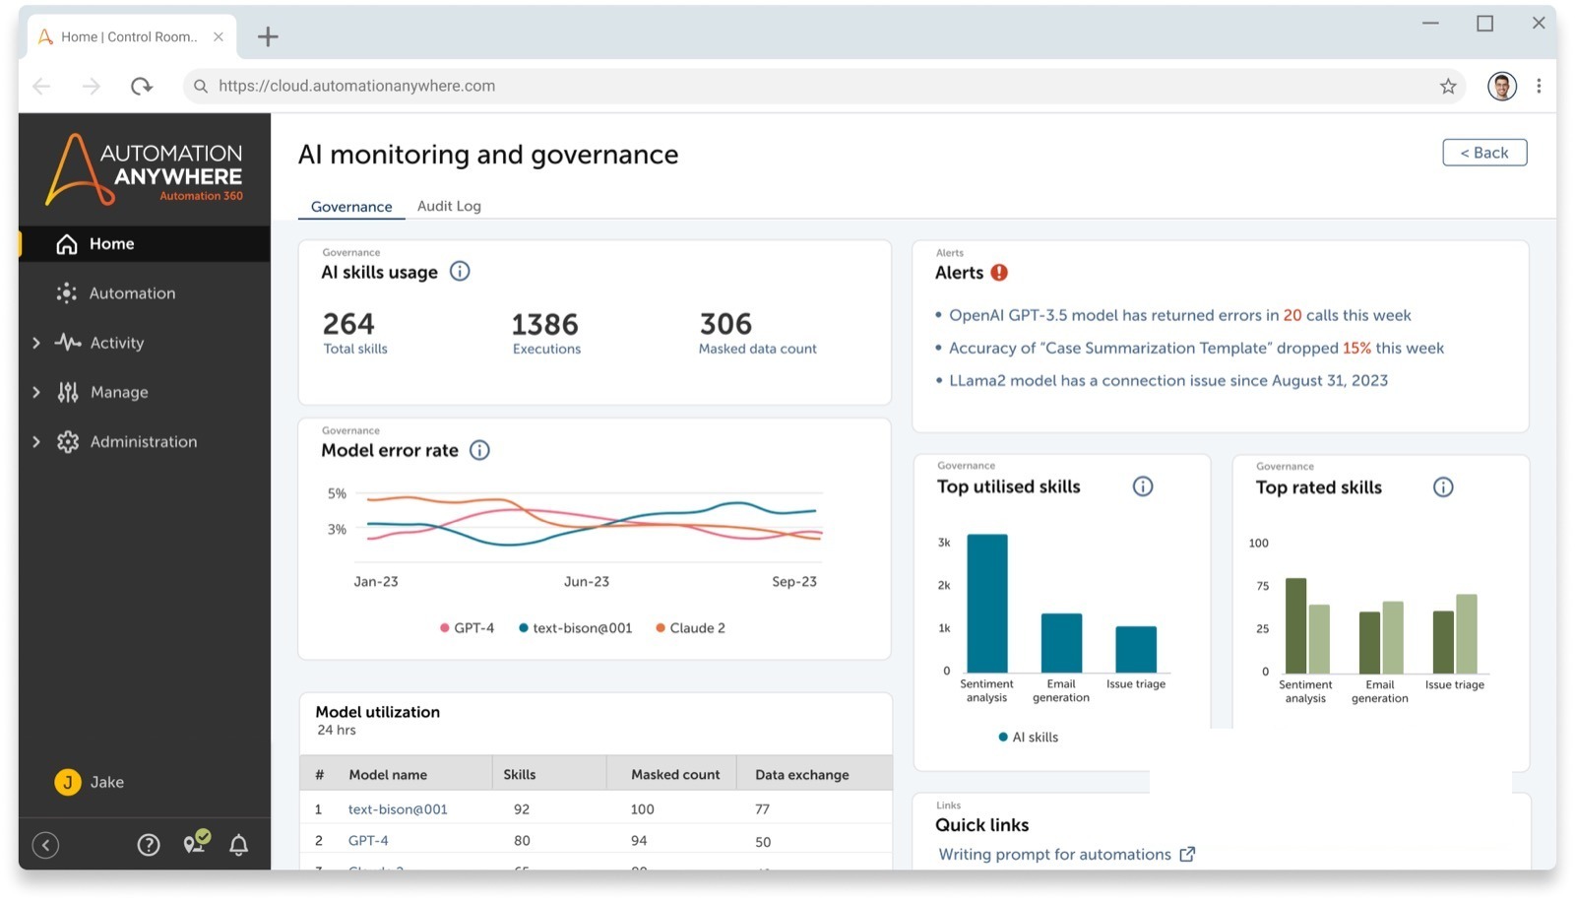Image resolution: width=1575 pixels, height=902 pixels.
Task: Open the LLama2 connection issue alert
Action: click(1168, 380)
